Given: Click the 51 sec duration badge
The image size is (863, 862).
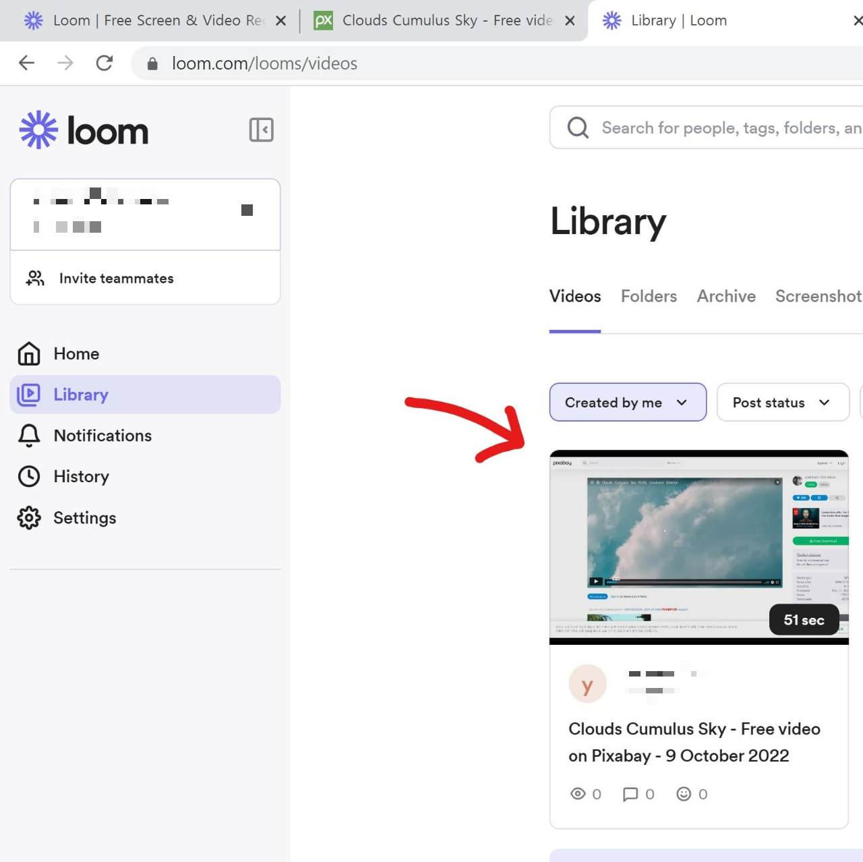Looking at the screenshot, I should click(x=804, y=619).
